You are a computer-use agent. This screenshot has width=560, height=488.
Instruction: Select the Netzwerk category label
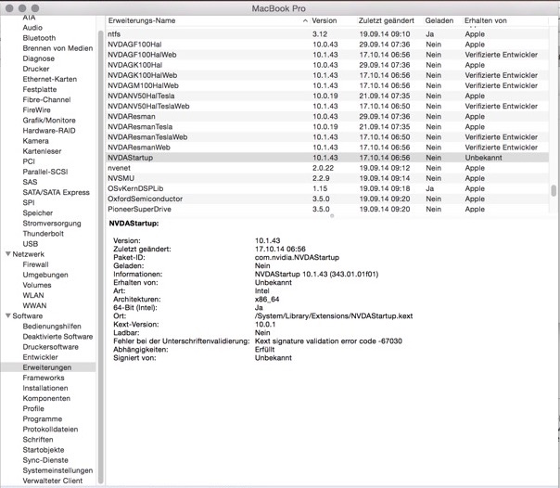(28, 254)
